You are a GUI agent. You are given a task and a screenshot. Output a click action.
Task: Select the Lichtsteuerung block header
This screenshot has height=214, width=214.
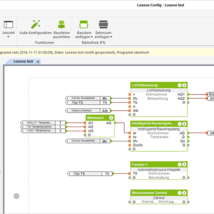[x=159, y=85]
